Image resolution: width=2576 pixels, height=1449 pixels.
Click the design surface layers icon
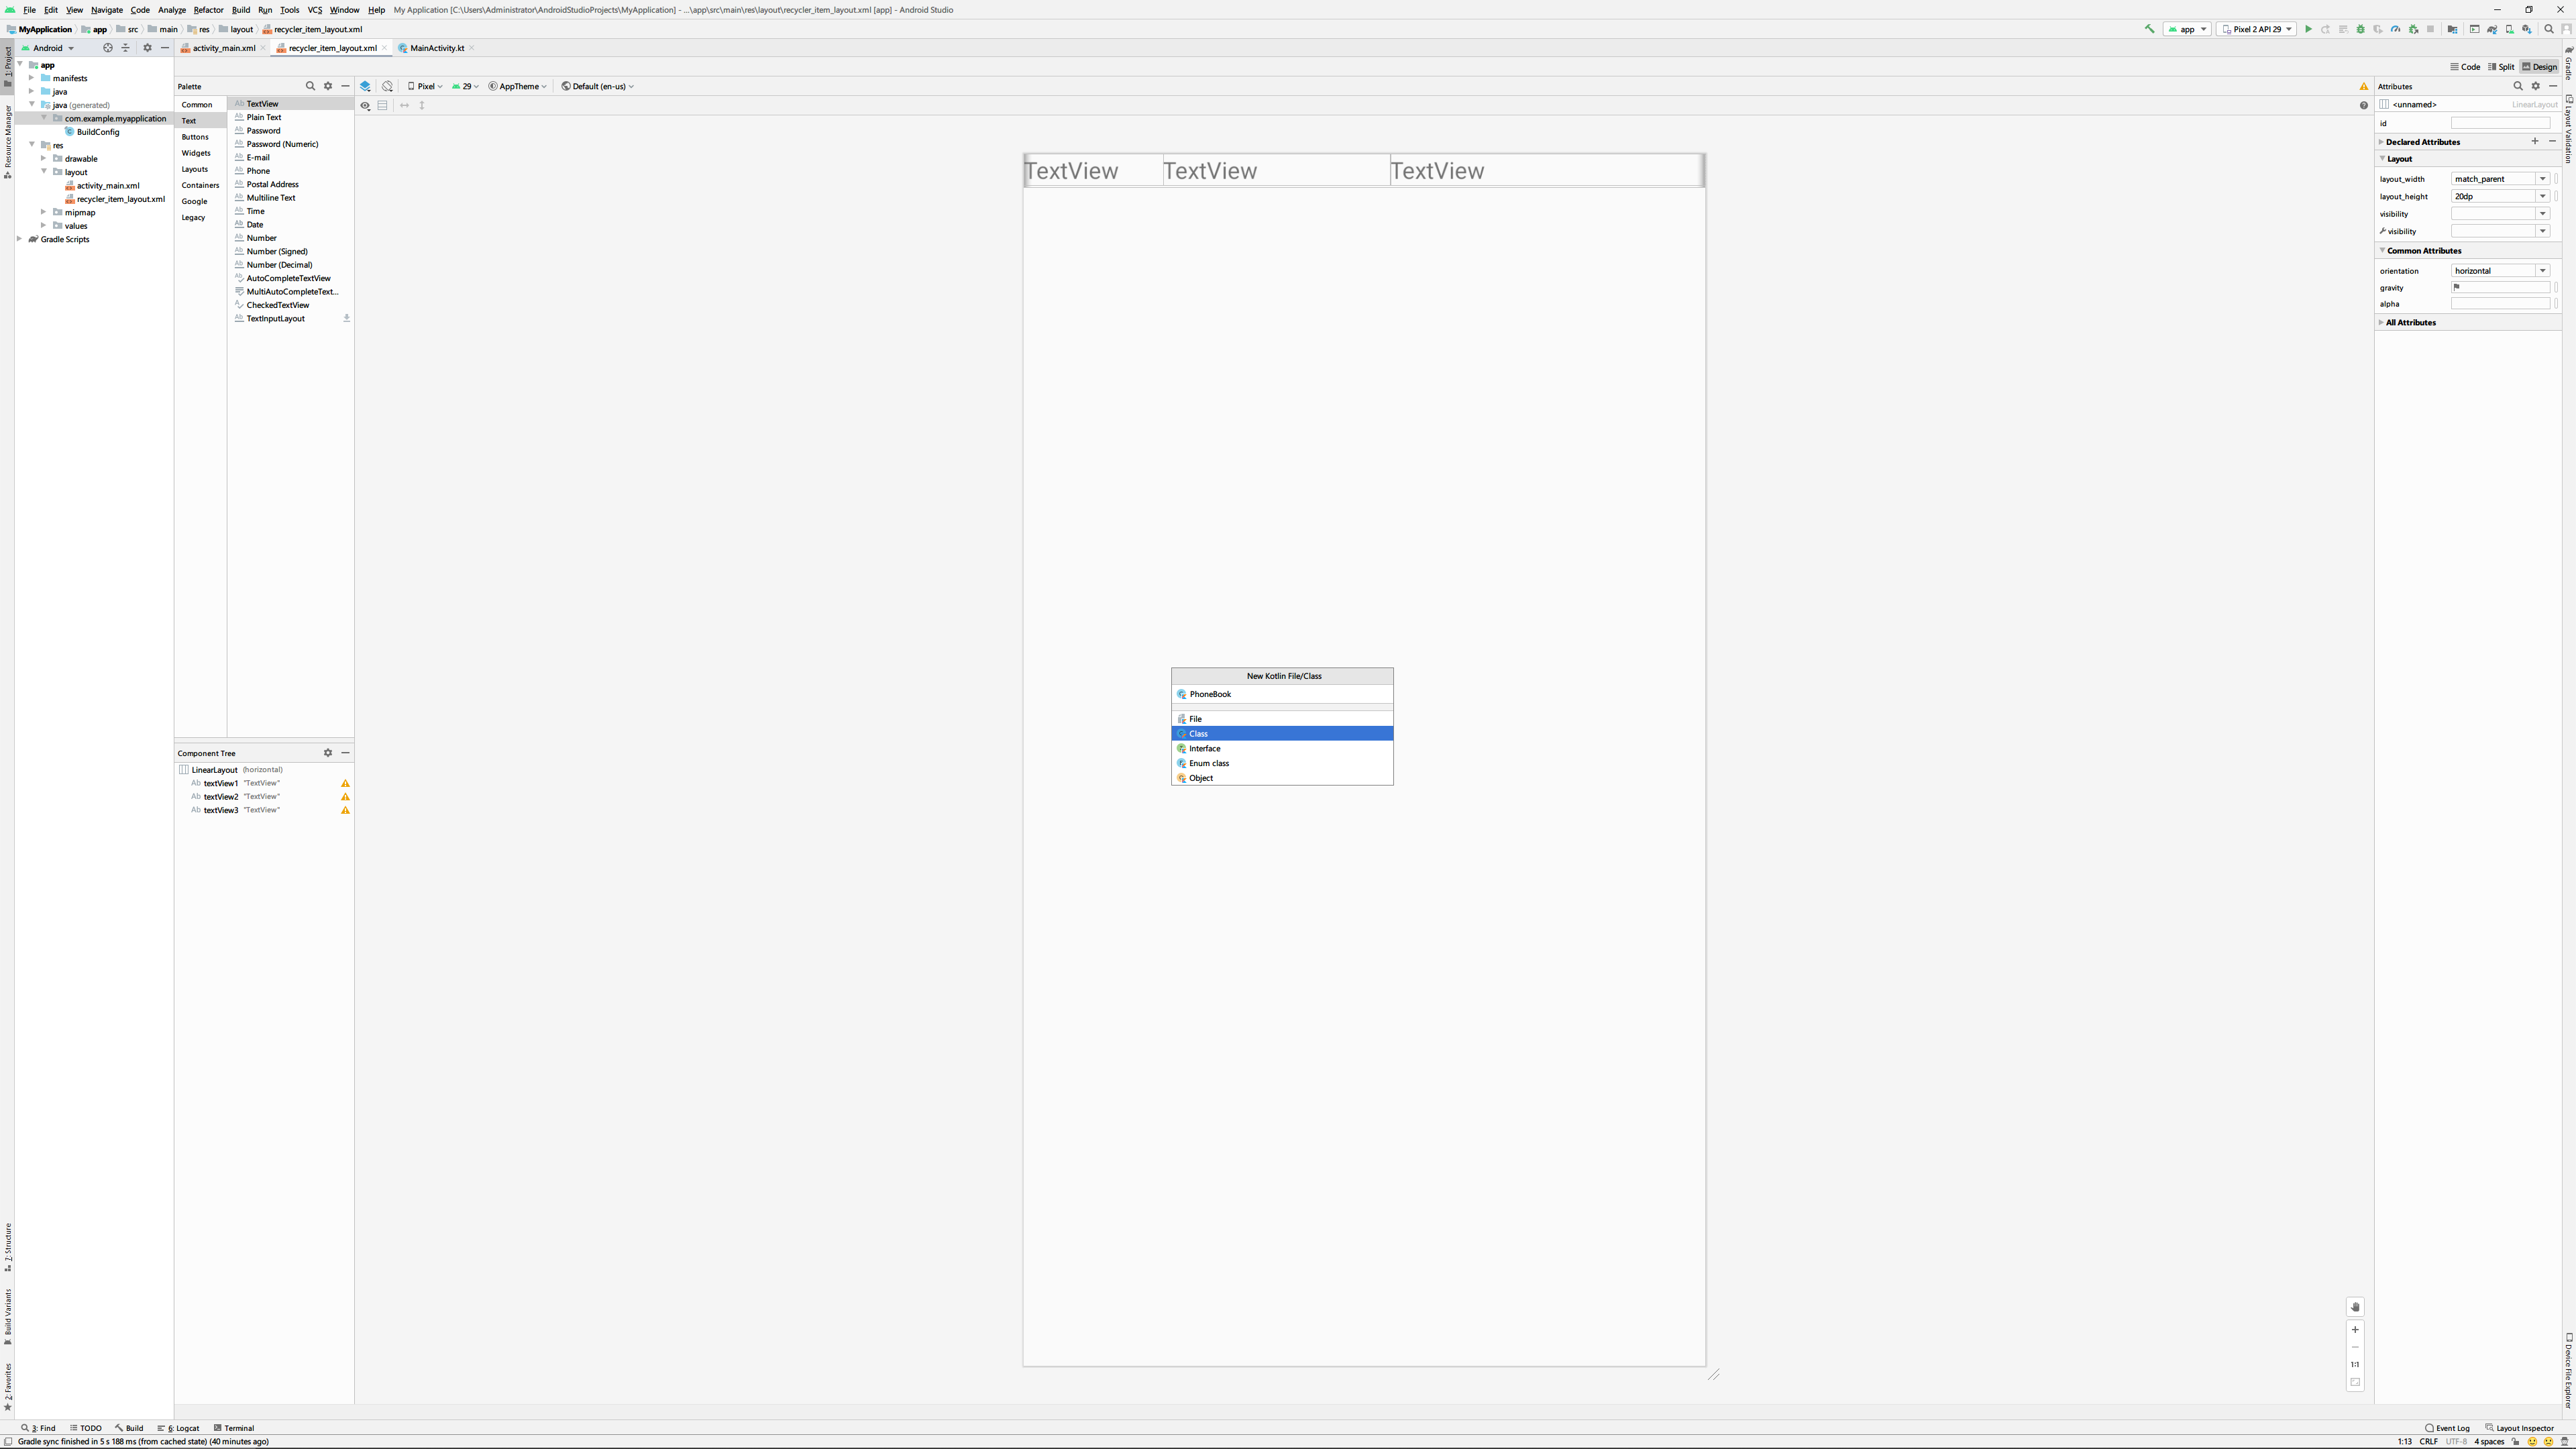(365, 86)
